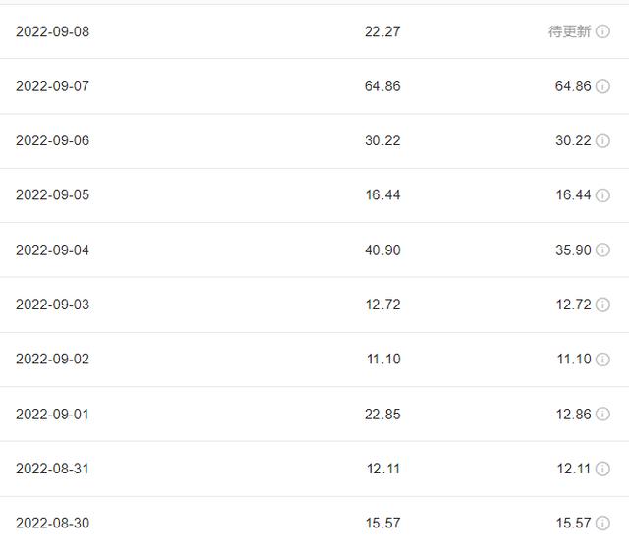This screenshot has width=629, height=555.
Task: Select the 2022-09-04 date cell
Action: [52, 250]
